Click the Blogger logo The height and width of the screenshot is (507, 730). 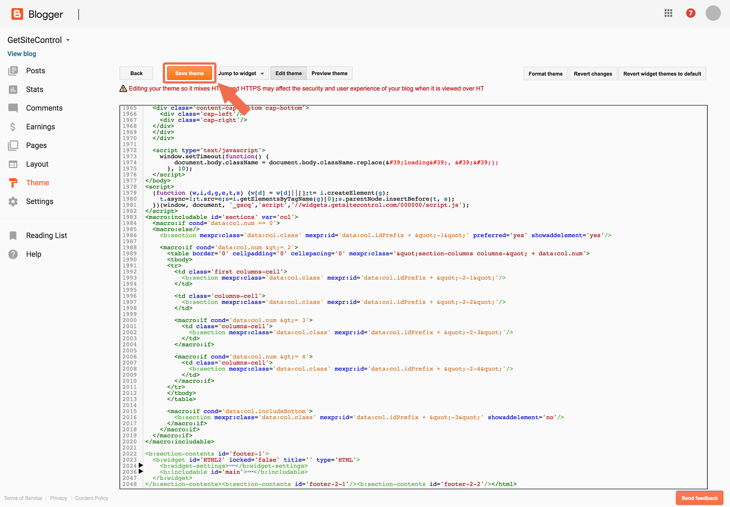17,14
